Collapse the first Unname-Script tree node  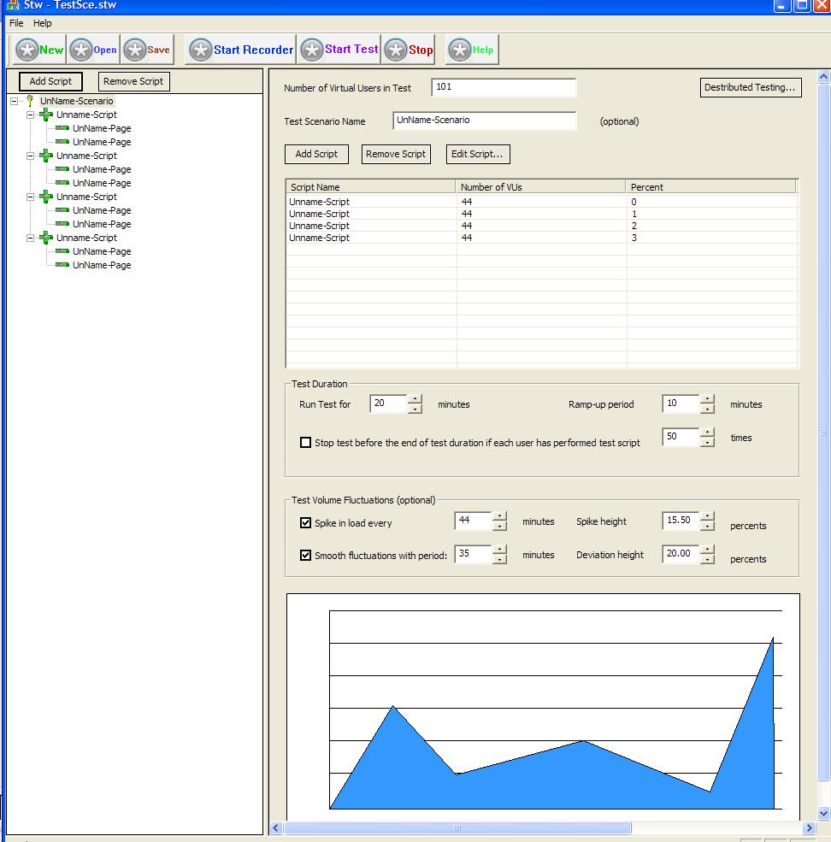tap(31, 115)
